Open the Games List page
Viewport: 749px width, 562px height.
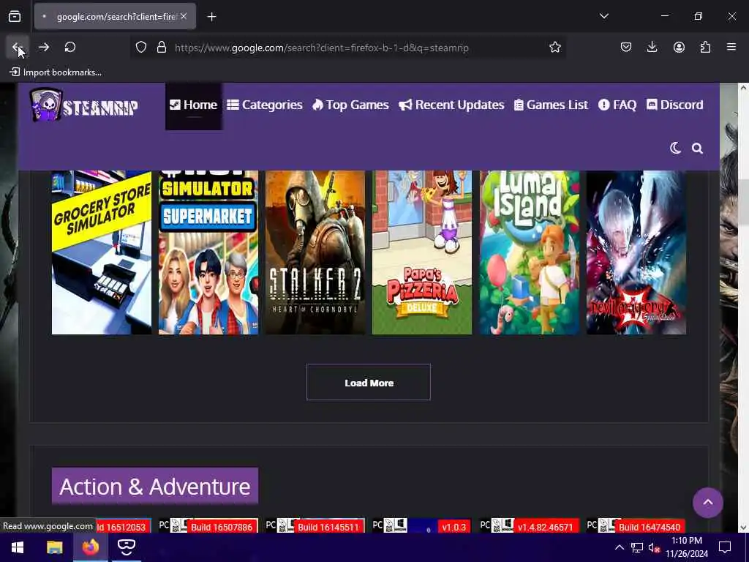(551, 105)
